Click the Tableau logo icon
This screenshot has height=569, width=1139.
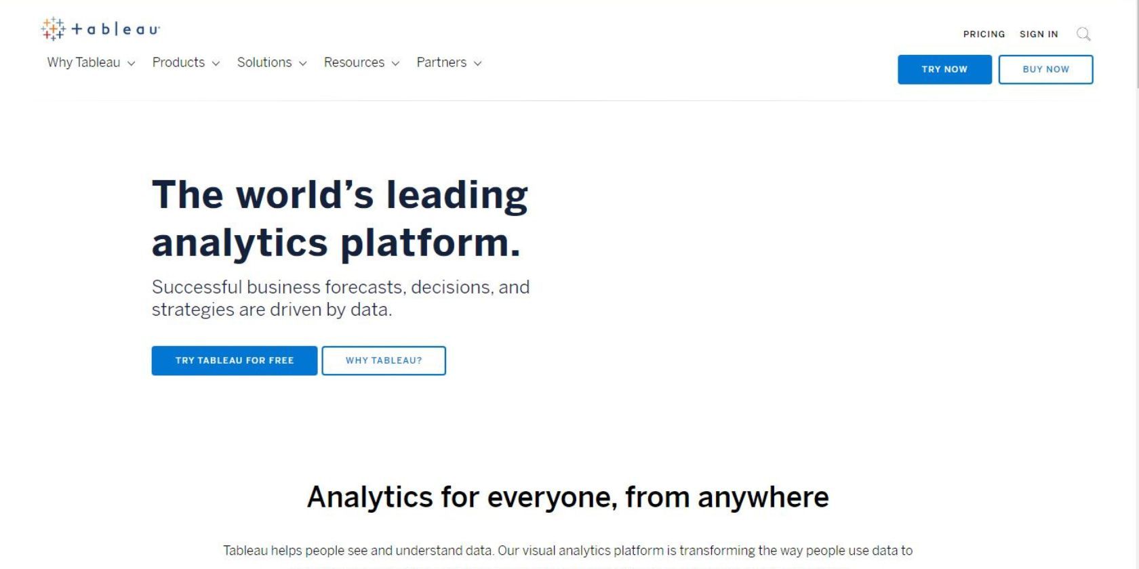(x=53, y=29)
